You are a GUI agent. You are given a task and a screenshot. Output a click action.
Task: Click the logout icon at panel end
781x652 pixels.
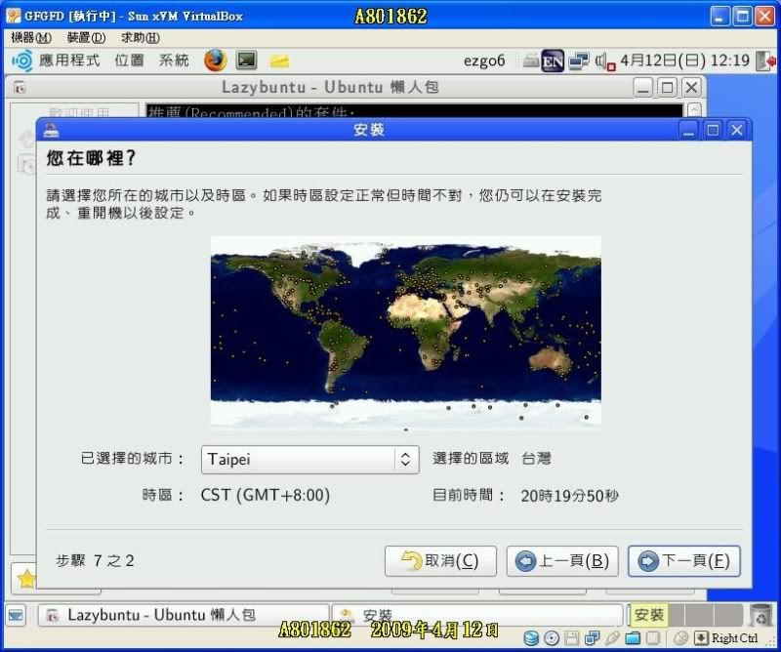coord(765,61)
